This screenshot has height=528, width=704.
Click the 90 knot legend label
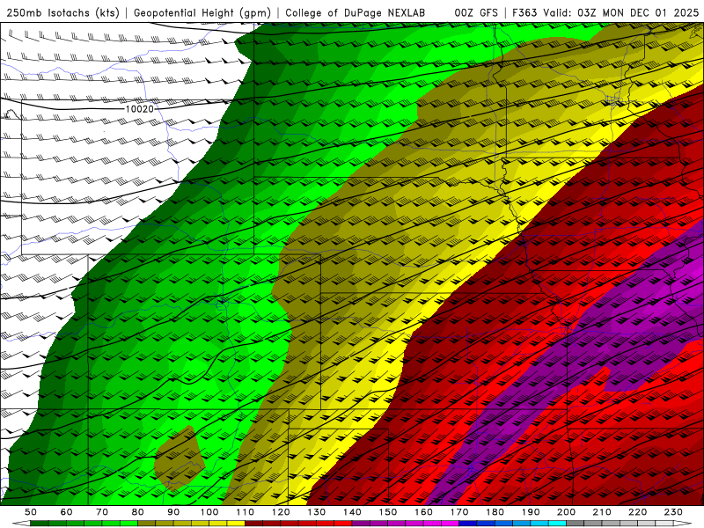[x=173, y=512]
